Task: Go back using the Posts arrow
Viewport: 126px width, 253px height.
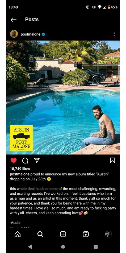Action: [14, 20]
